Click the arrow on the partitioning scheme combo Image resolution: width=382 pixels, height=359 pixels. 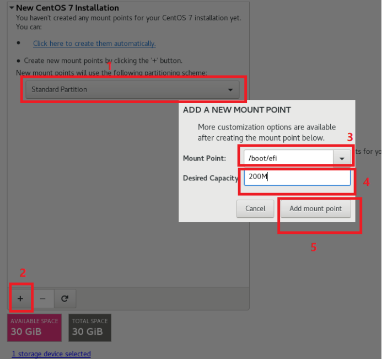click(230, 90)
